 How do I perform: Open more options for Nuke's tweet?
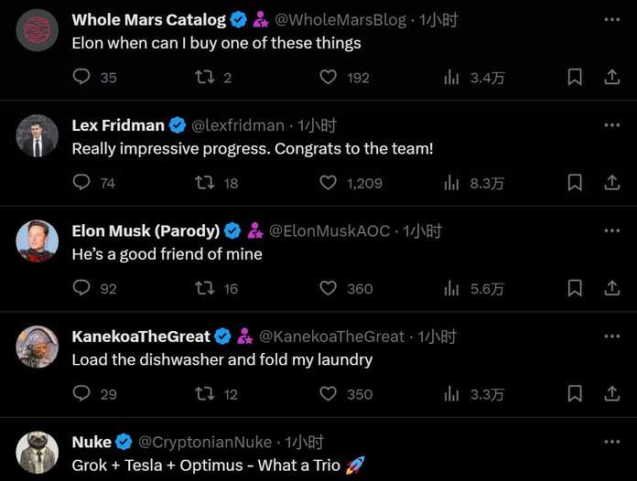pyautogui.click(x=611, y=441)
